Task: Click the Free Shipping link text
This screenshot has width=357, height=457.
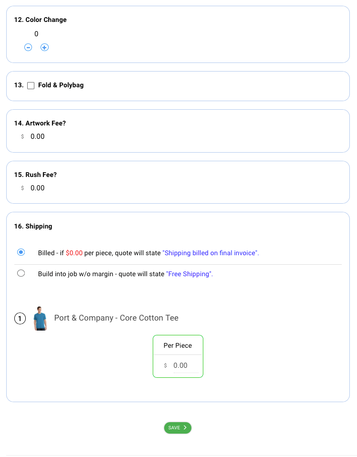Action: pyautogui.click(x=189, y=274)
